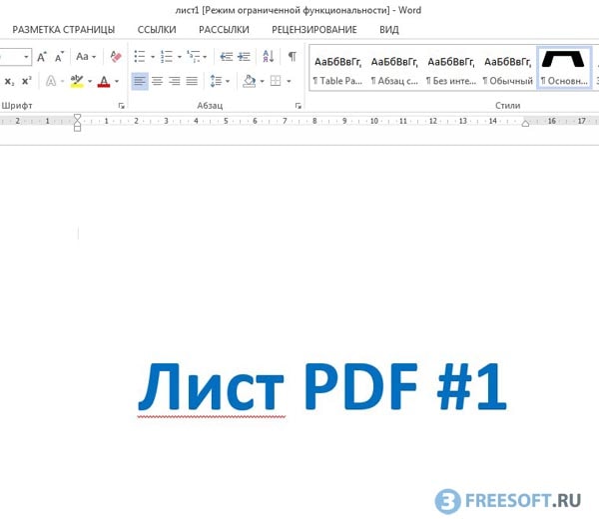599x519 pixels.
Task: Center align the paragraph
Action: click(157, 81)
